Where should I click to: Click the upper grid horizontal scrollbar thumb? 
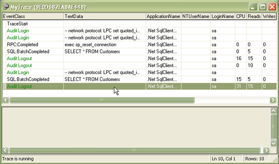click(102, 100)
